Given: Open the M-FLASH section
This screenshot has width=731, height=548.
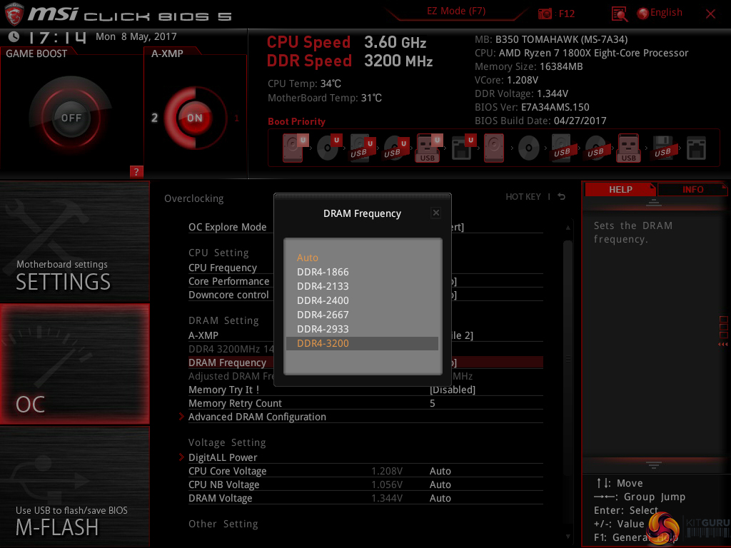Looking at the screenshot, I should click(74, 487).
